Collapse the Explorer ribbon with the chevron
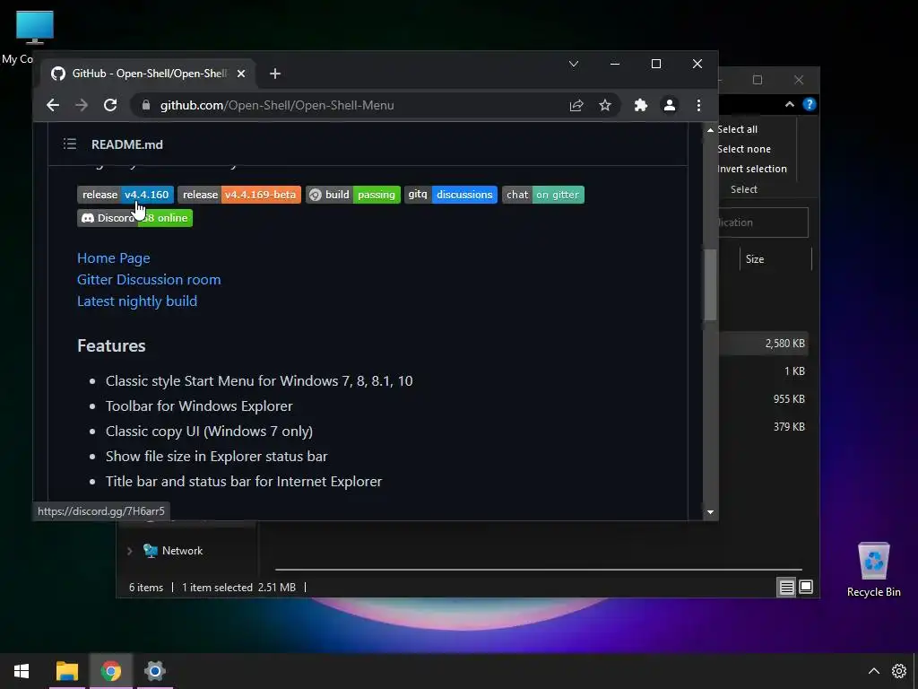 (790, 104)
